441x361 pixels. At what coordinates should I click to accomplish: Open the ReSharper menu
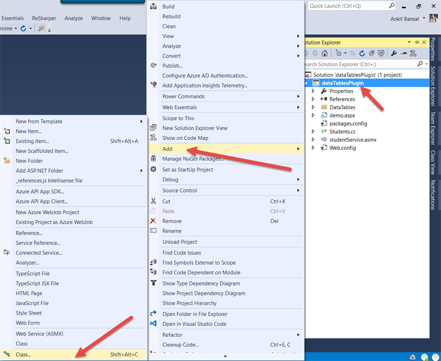[44, 18]
